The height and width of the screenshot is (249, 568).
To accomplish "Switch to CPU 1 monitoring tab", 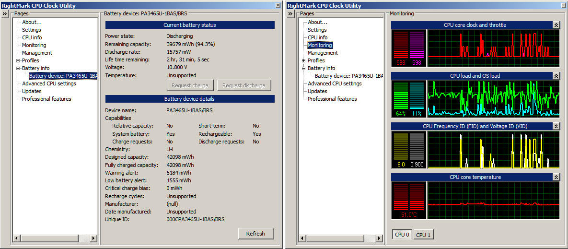I will tap(423, 235).
